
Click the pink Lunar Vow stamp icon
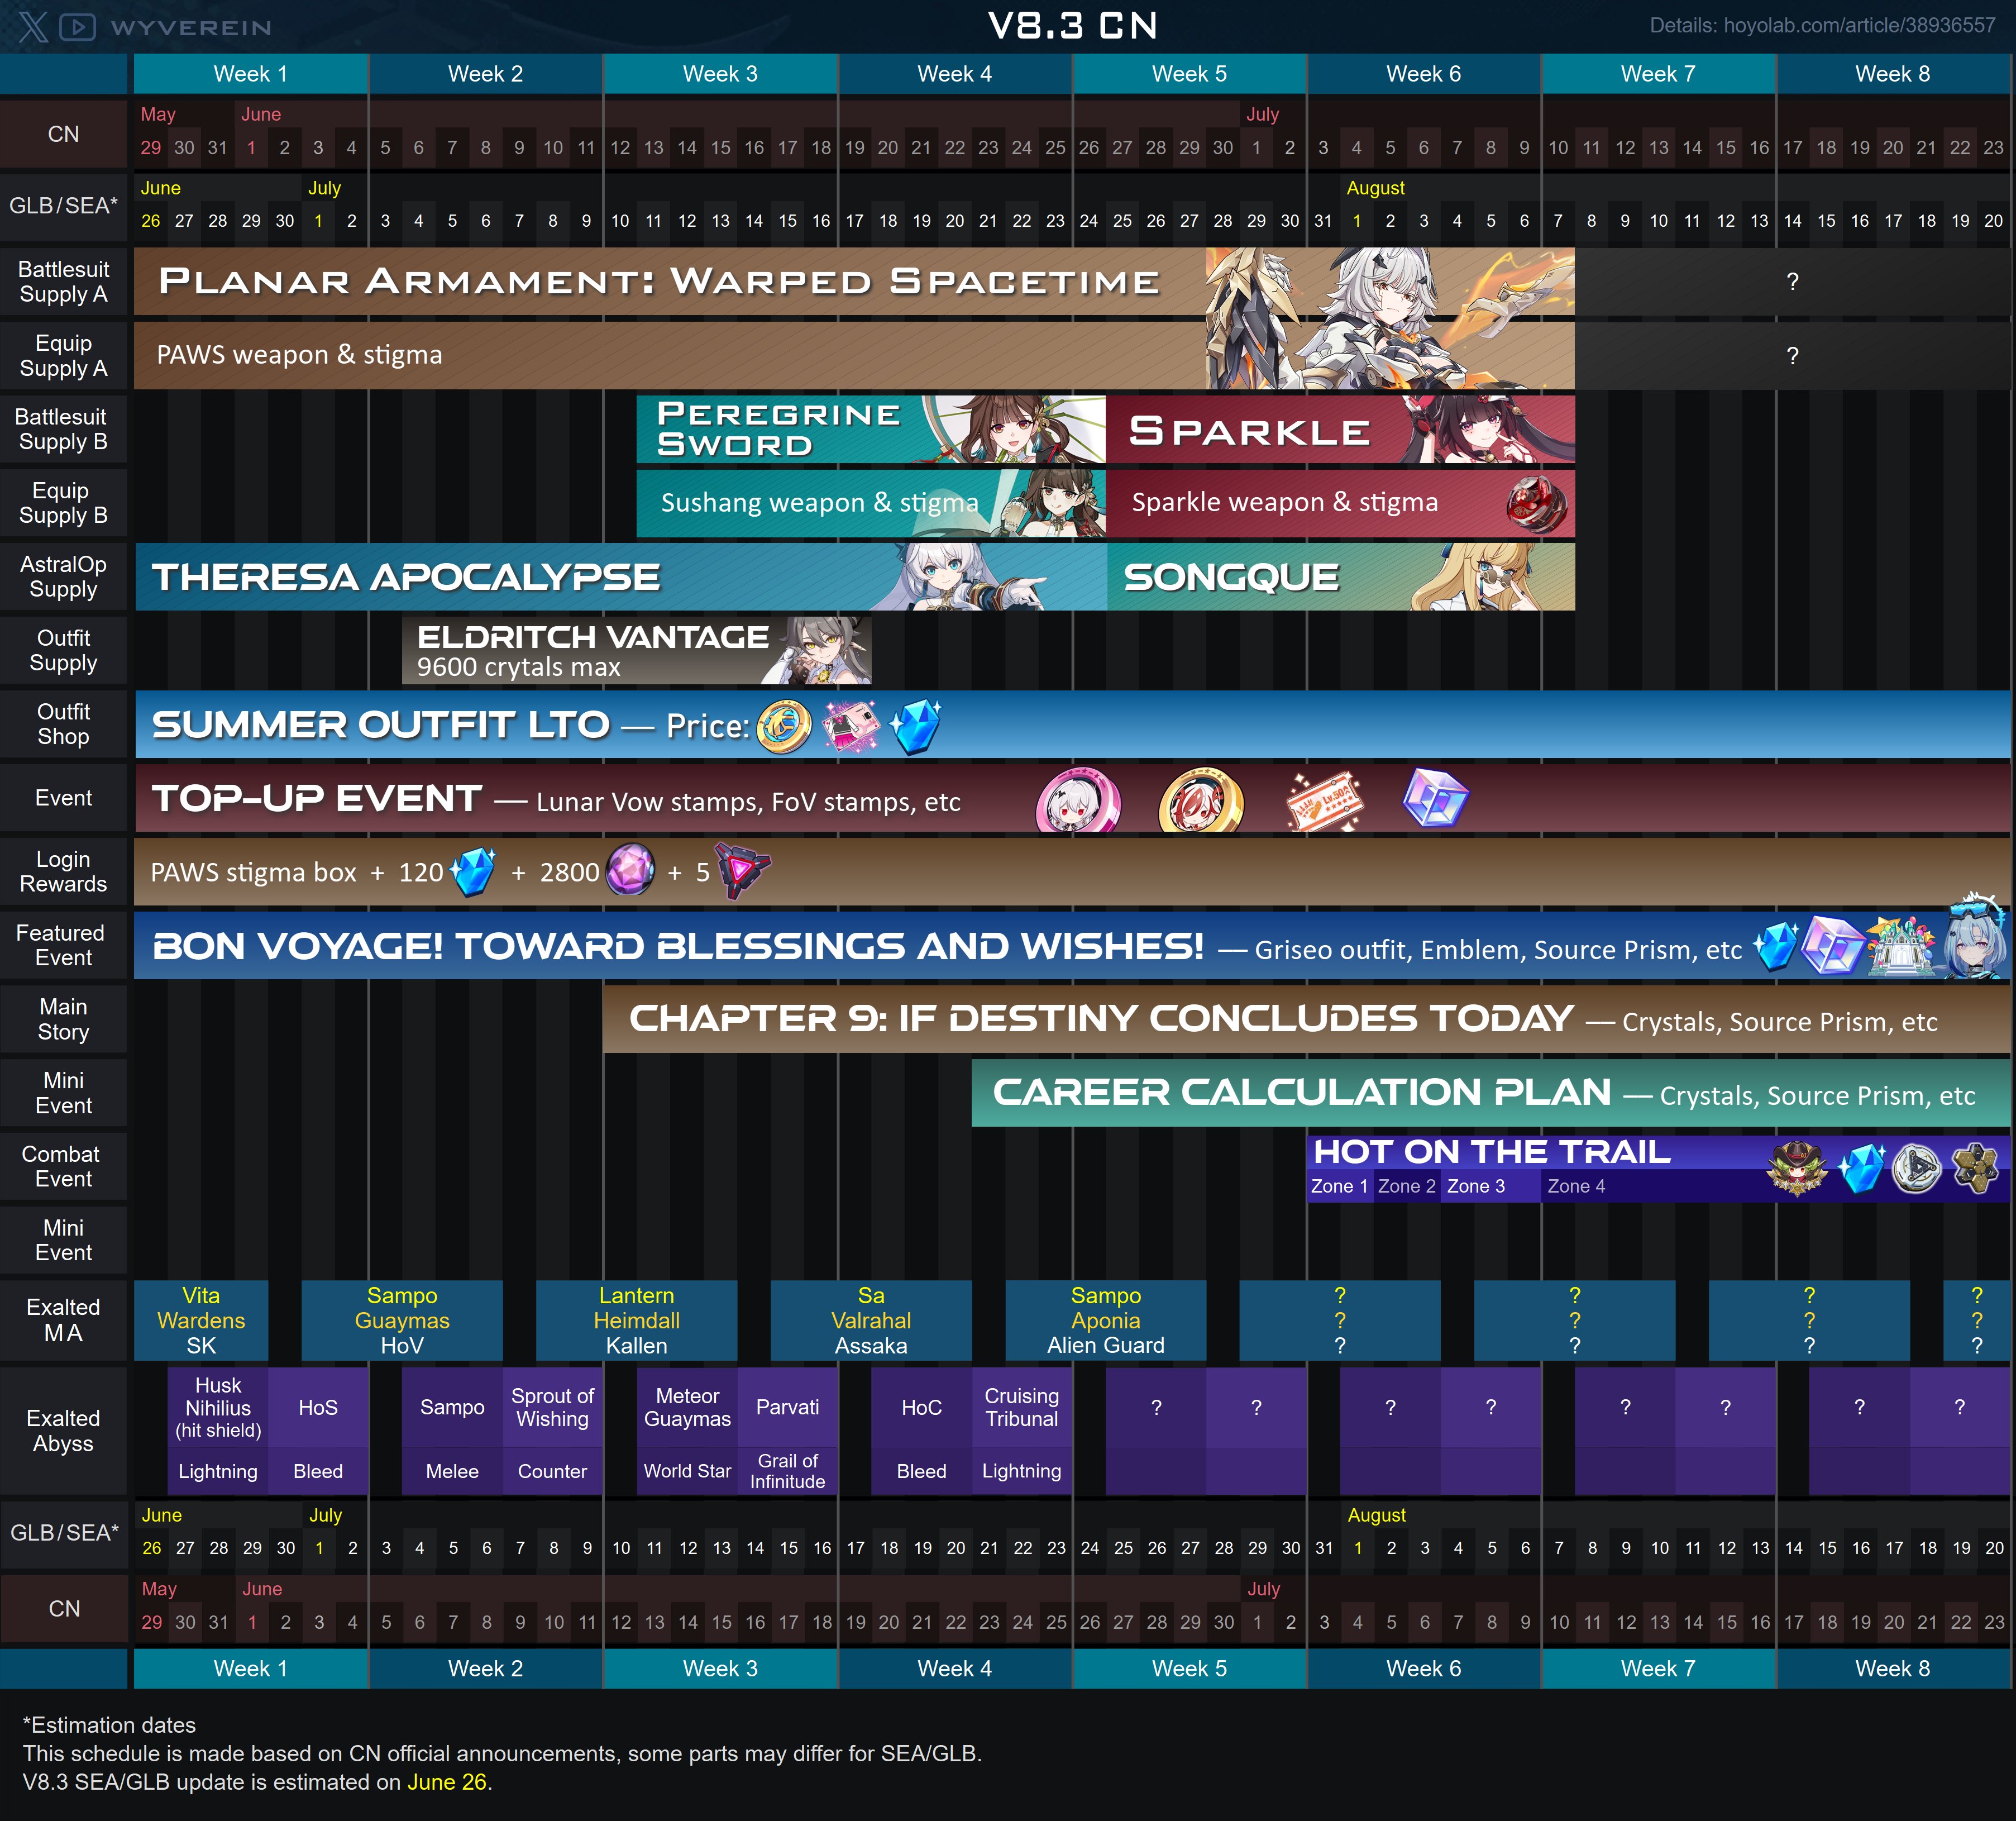[1078, 800]
